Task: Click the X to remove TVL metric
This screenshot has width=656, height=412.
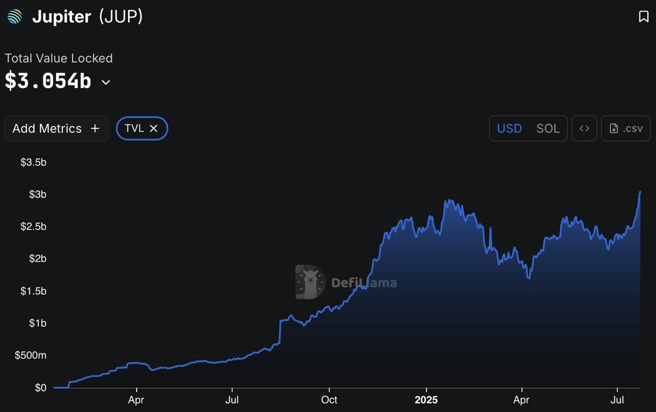Action: [x=154, y=128]
